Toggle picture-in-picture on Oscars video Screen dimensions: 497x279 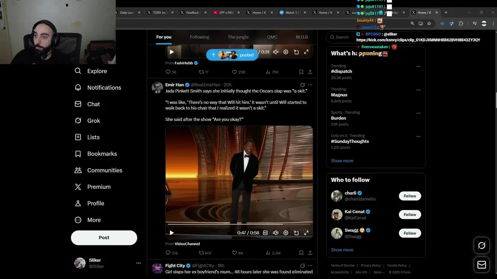pos(296,233)
